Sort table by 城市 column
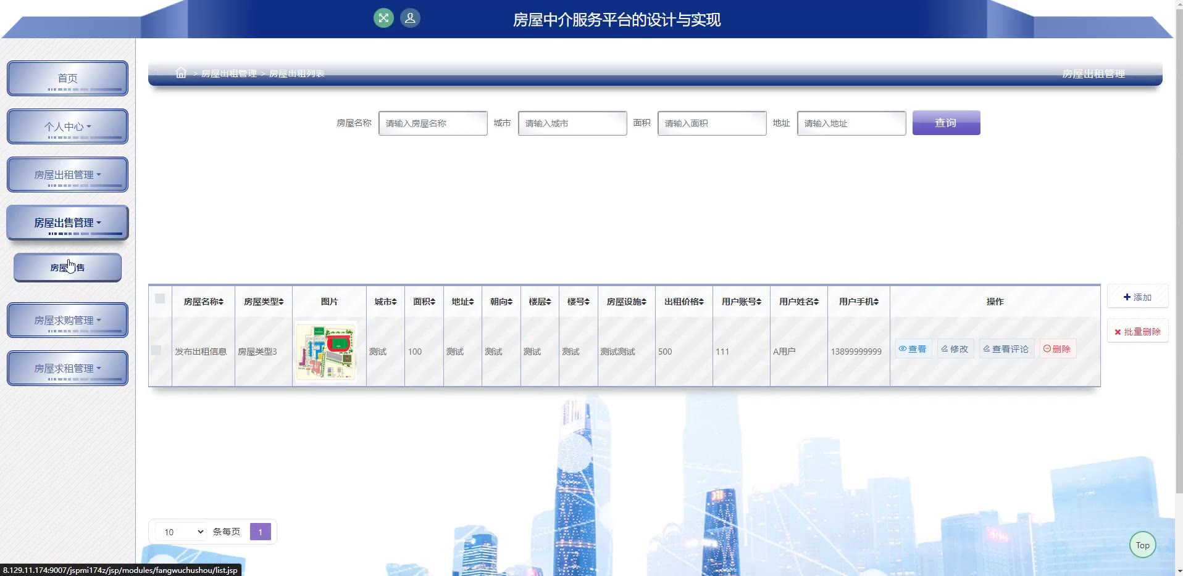Image resolution: width=1183 pixels, height=576 pixels. (x=386, y=302)
